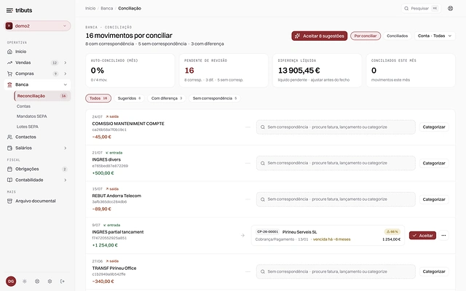466x291 pixels.
Task: Open the Compras shopping cart icon
Action: 9,73
